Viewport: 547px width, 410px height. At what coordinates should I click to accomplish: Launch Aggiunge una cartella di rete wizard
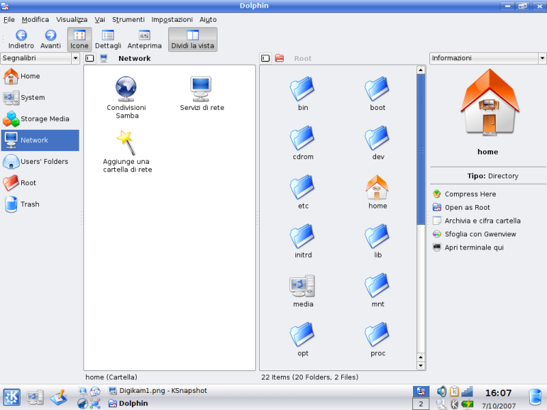126,143
